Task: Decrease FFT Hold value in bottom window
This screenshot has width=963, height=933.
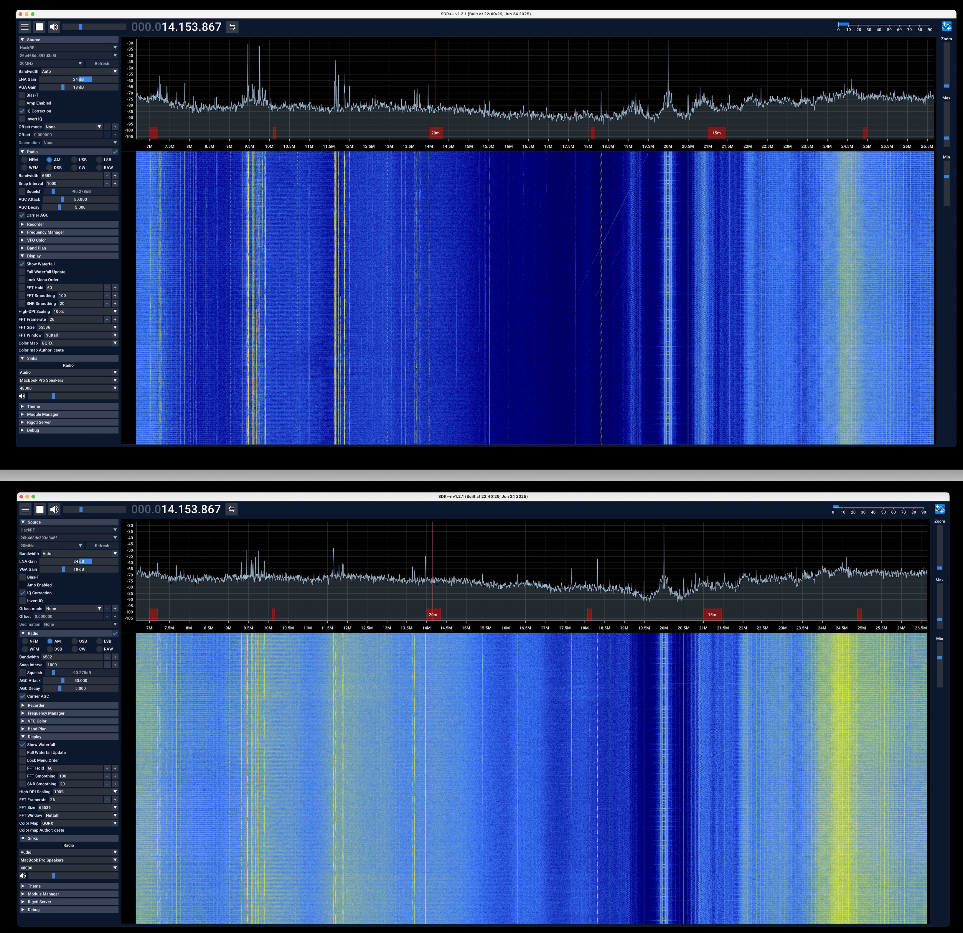Action: (107, 768)
